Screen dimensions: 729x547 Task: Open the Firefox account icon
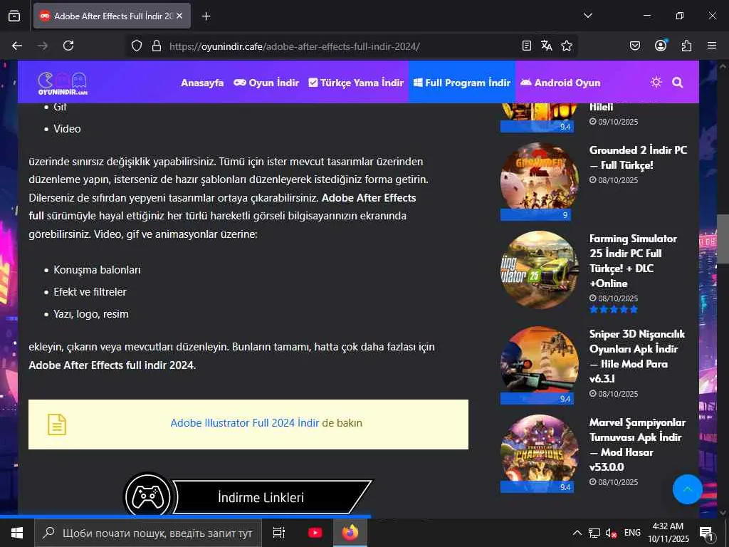661,45
